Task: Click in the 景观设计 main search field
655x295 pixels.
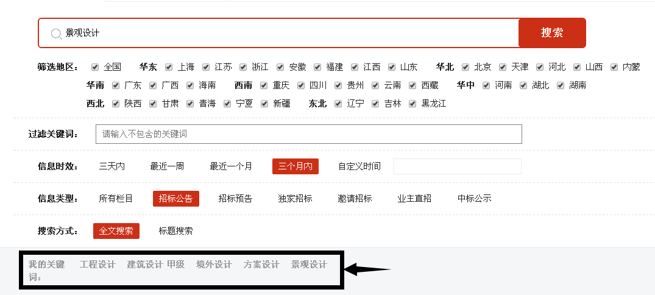Action: (286, 33)
